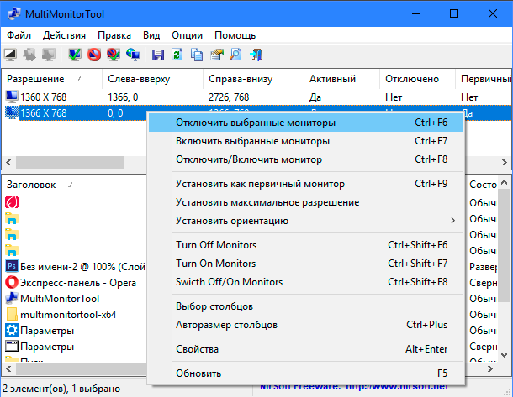The height and width of the screenshot is (397, 513).
Task: Choose Включить выбранные мониторы
Action: coord(305,141)
